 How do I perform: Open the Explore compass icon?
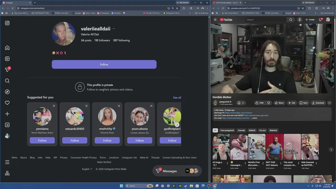click(x=7, y=92)
